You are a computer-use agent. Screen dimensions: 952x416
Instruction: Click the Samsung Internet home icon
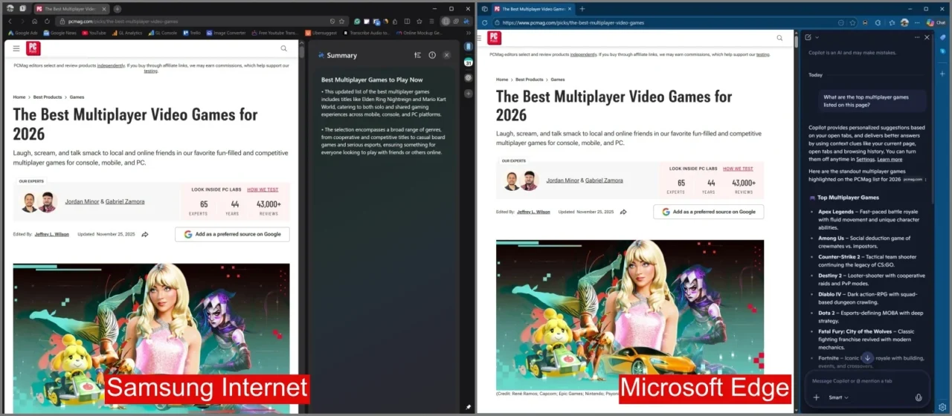tap(34, 22)
